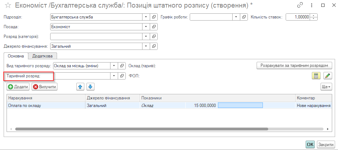Click the Вид тарифного розряду field
338x150 pixels.
click(82, 66)
